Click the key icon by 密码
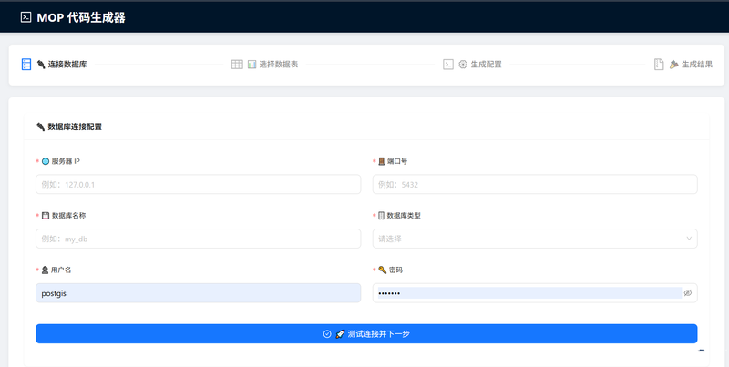The image size is (729, 367). tap(382, 270)
